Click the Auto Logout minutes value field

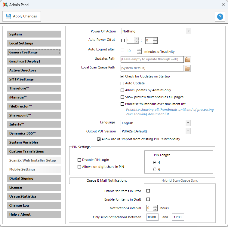coord(131,51)
